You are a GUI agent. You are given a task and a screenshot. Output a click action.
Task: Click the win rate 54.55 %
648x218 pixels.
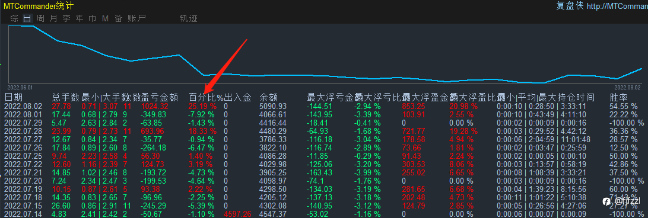(623, 106)
